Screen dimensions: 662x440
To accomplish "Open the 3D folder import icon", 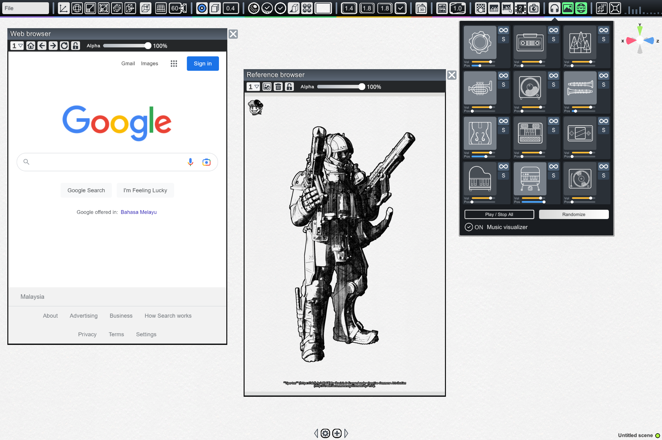I will pyautogui.click(x=422, y=8).
